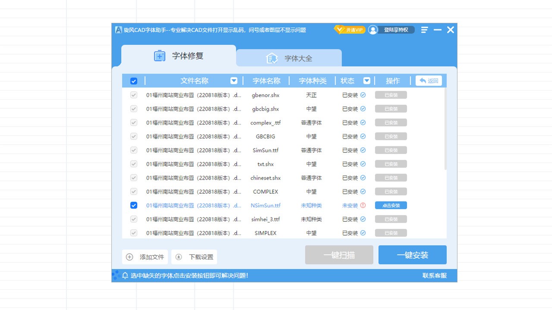The width and height of the screenshot is (552, 310).
Task: Select the chineset.shx font name
Action: coord(266,178)
